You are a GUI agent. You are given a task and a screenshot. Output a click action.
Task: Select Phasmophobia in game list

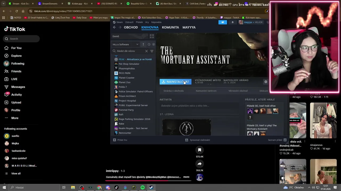coord(127,68)
